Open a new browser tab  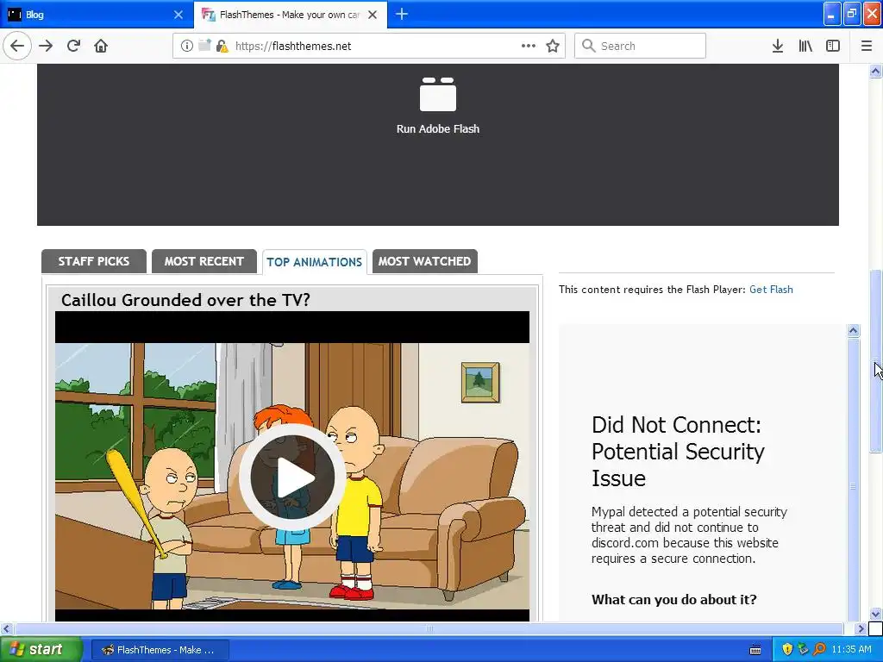pyautogui.click(x=402, y=14)
